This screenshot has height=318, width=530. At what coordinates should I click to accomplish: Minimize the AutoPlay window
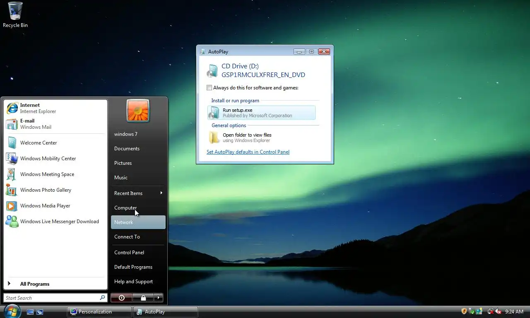coord(299,52)
